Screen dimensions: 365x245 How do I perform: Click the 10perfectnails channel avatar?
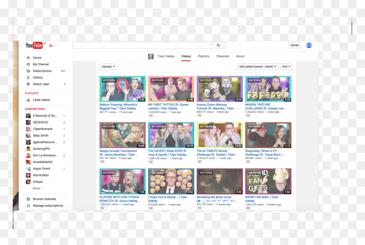coord(28,129)
